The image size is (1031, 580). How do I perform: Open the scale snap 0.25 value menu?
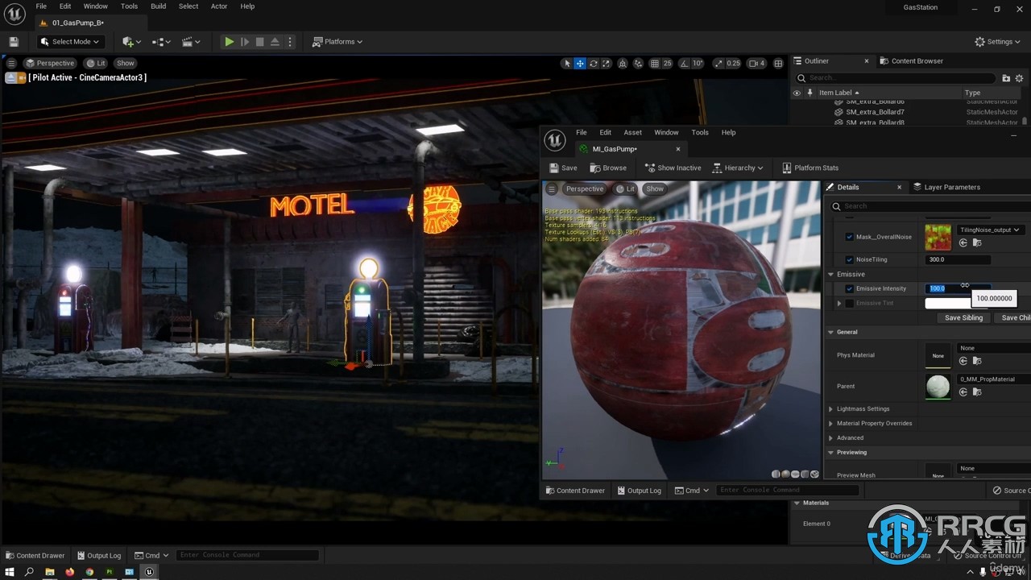pyautogui.click(x=733, y=64)
